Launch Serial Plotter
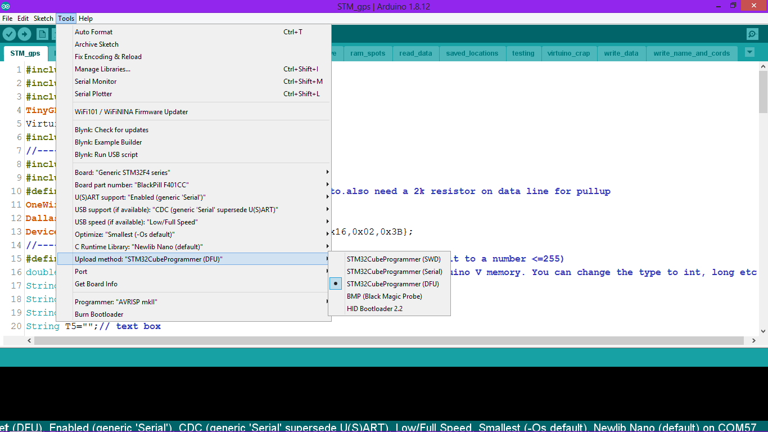The width and height of the screenshot is (768, 432). [194, 94]
